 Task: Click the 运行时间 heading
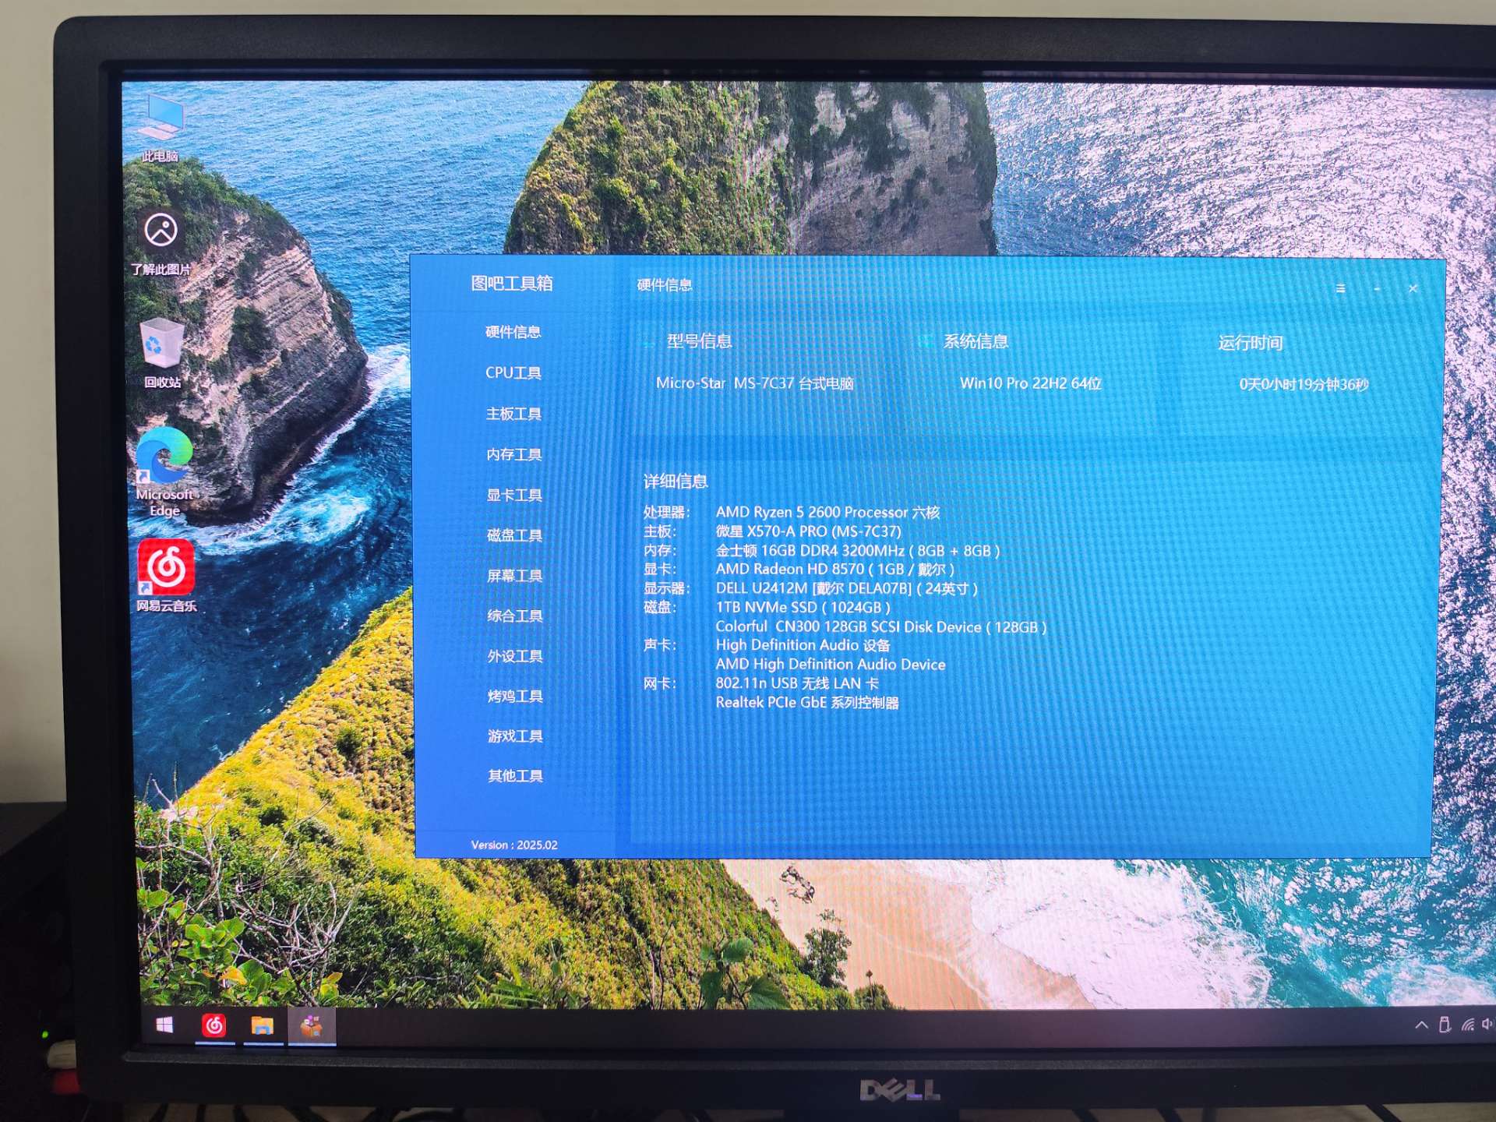tap(1251, 343)
